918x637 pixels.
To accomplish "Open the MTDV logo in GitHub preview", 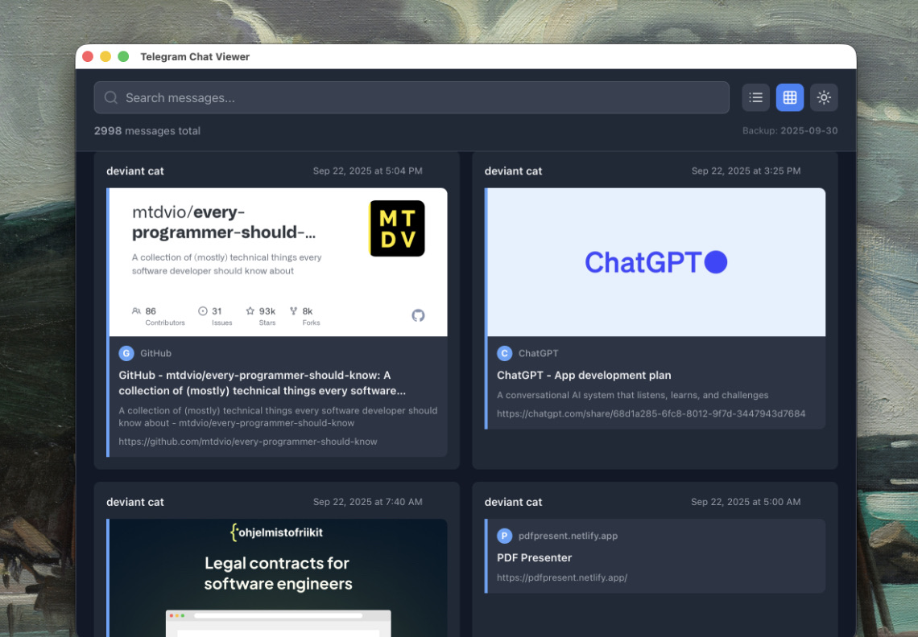I will click(397, 228).
